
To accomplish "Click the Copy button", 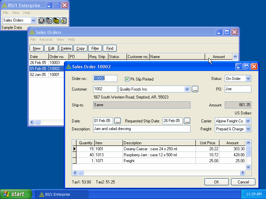I will pos(80,48).
